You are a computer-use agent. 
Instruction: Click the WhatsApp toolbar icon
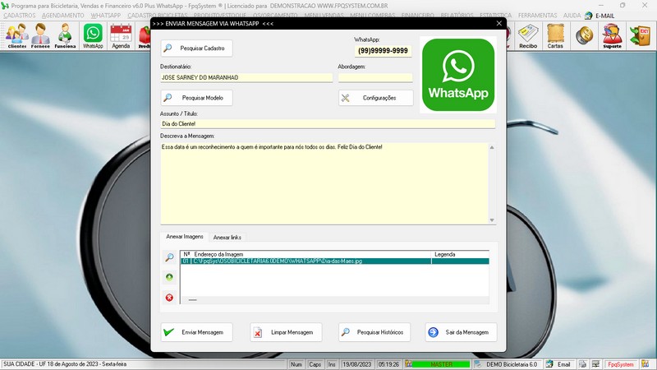[93, 36]
